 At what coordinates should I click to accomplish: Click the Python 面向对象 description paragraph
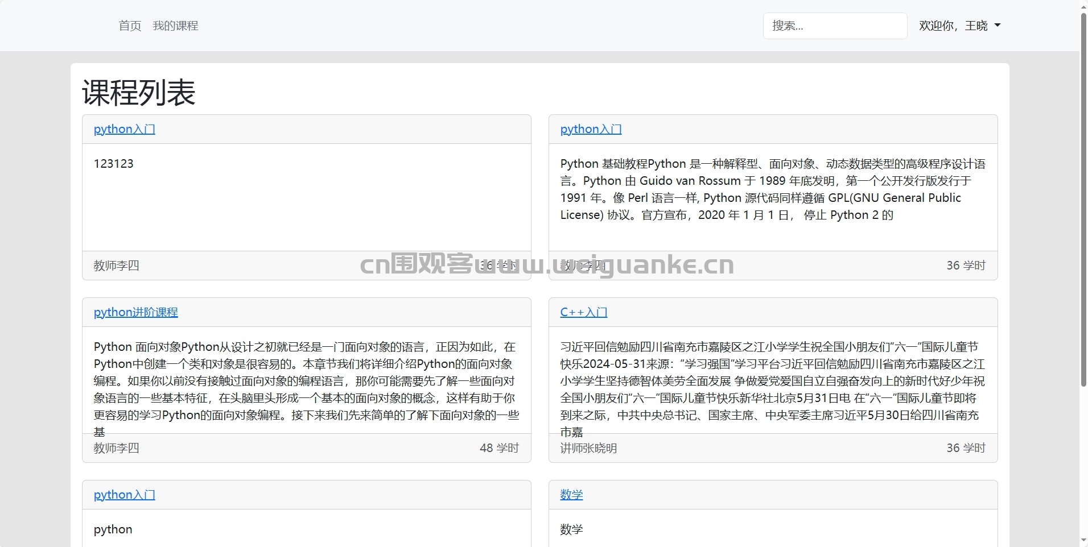click(x=306, y=381)
